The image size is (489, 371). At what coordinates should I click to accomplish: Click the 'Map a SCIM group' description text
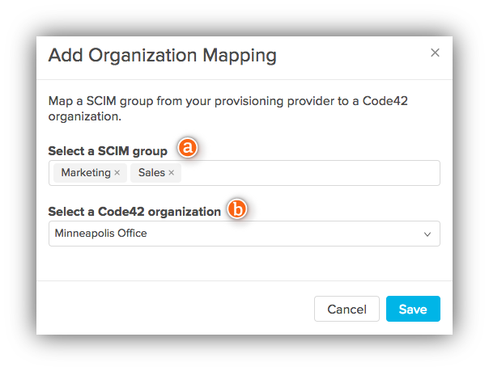pyautogui.click(x=227, y=108)
